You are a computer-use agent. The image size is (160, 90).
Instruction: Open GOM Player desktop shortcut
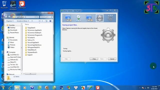coord(22,5)
